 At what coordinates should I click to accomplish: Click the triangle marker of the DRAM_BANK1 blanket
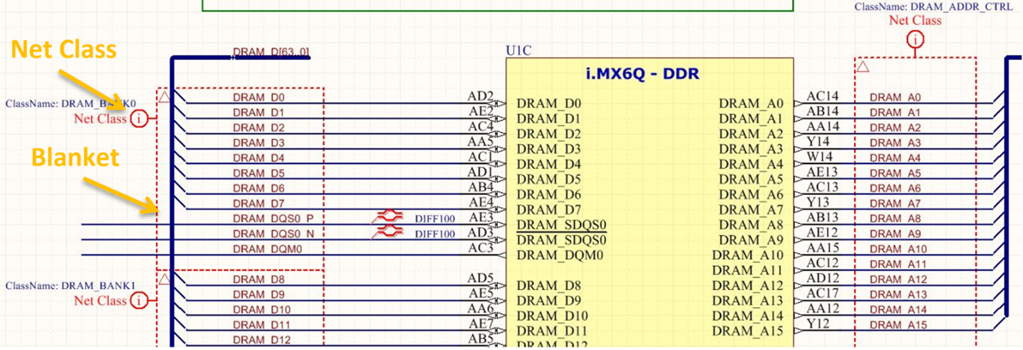(165, 278)
